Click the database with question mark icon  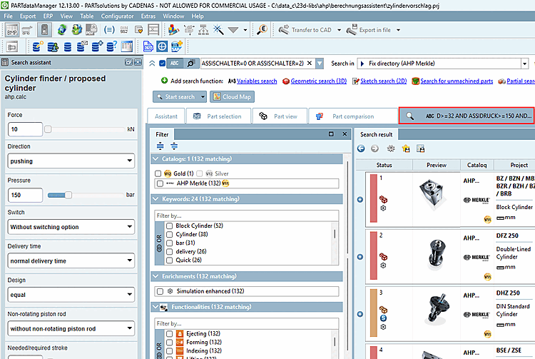point(111,46)
